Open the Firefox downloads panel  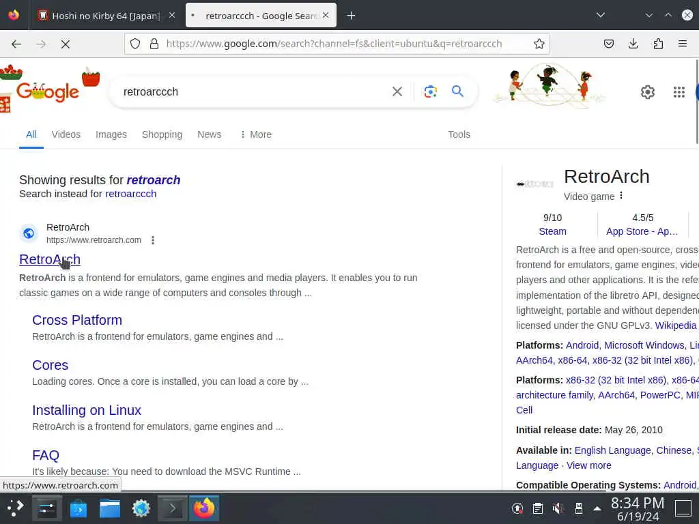click(x=633, y=44)
